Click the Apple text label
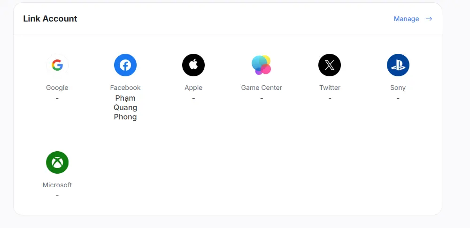This screenshot has width=470, height=228. pyautogui.click(x=193, y=88)
